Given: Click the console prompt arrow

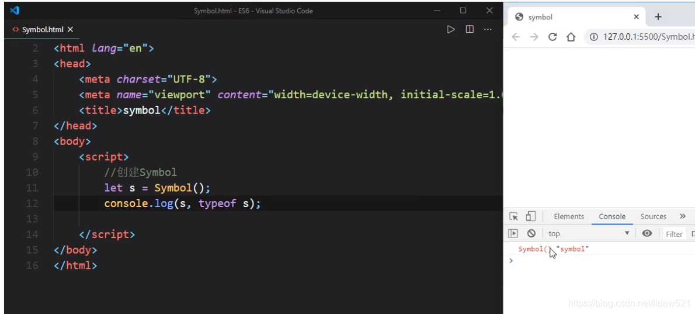Looking at the screenshot, I should click(x=511, y=260).
